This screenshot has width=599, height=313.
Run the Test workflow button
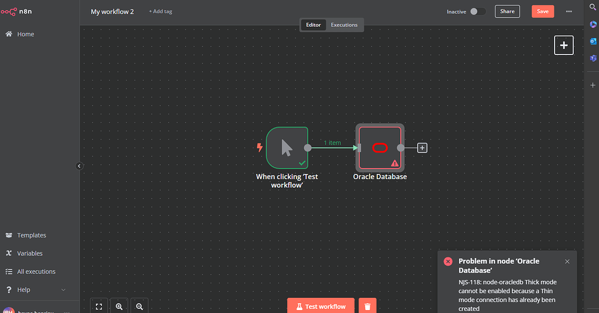click(321, 306)
